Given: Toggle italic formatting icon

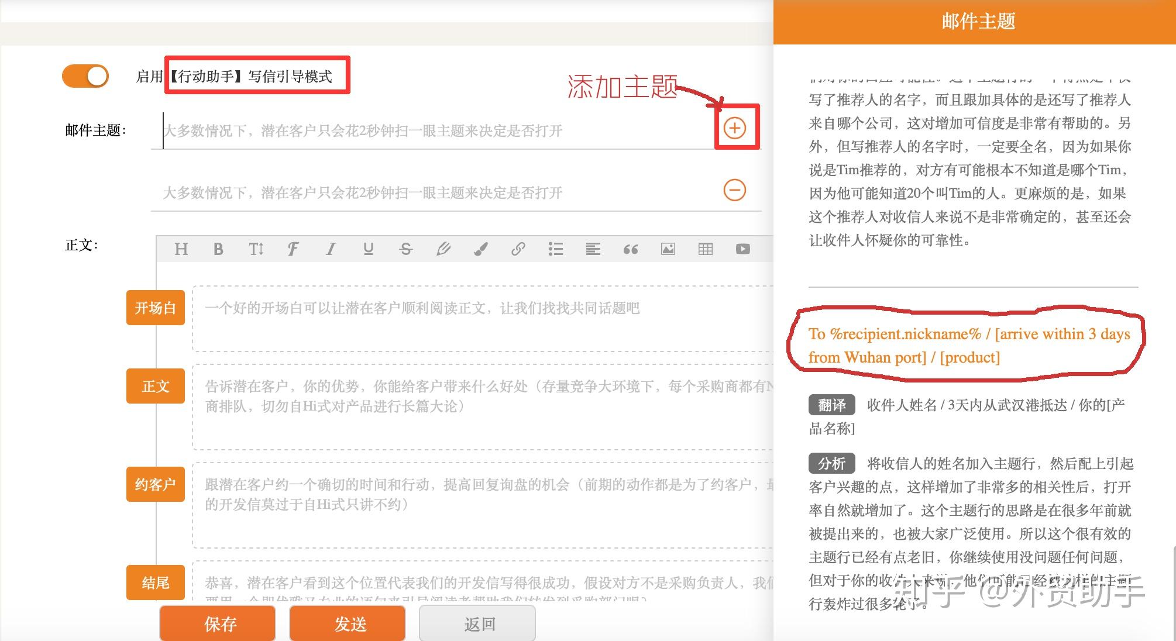Looking at the screenshot, I should click(x=331, y=249).
